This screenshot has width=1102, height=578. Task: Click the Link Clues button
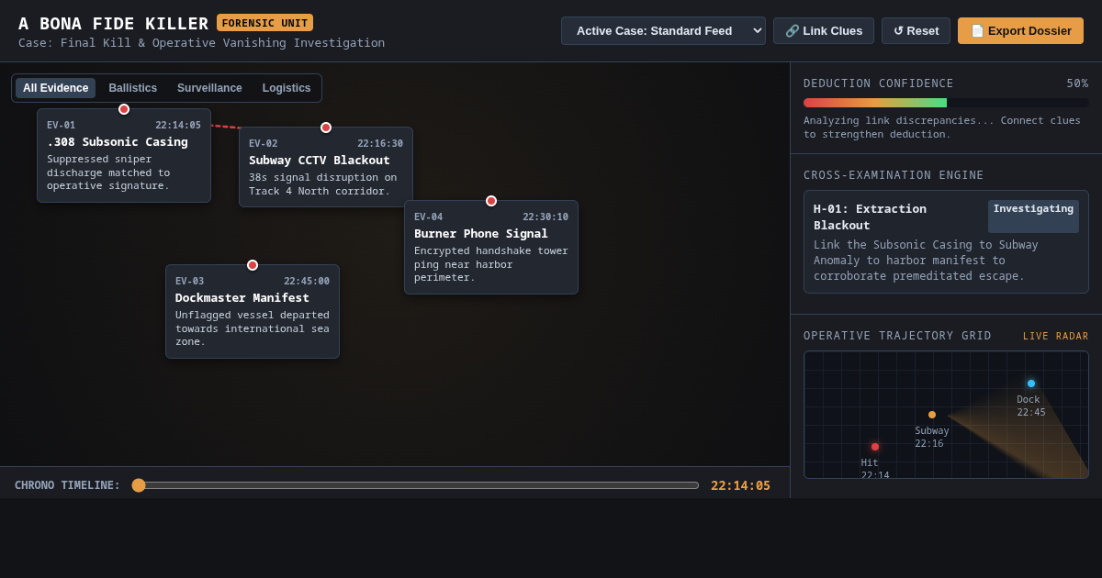pos(824,30)
